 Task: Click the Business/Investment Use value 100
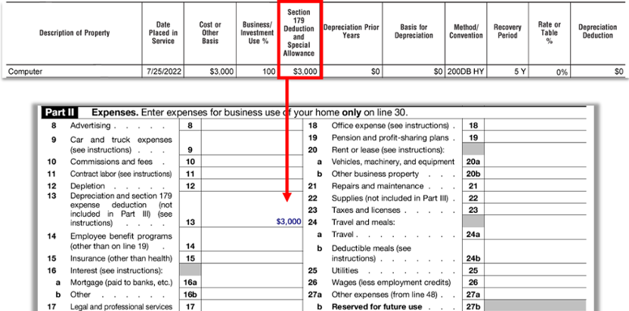pyautogui.click(x=257, y=72)
